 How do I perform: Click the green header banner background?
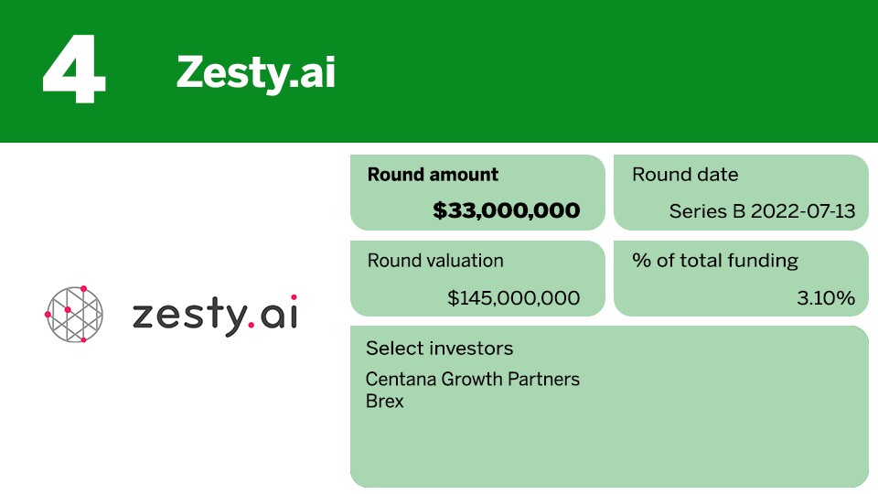(594, 71)
